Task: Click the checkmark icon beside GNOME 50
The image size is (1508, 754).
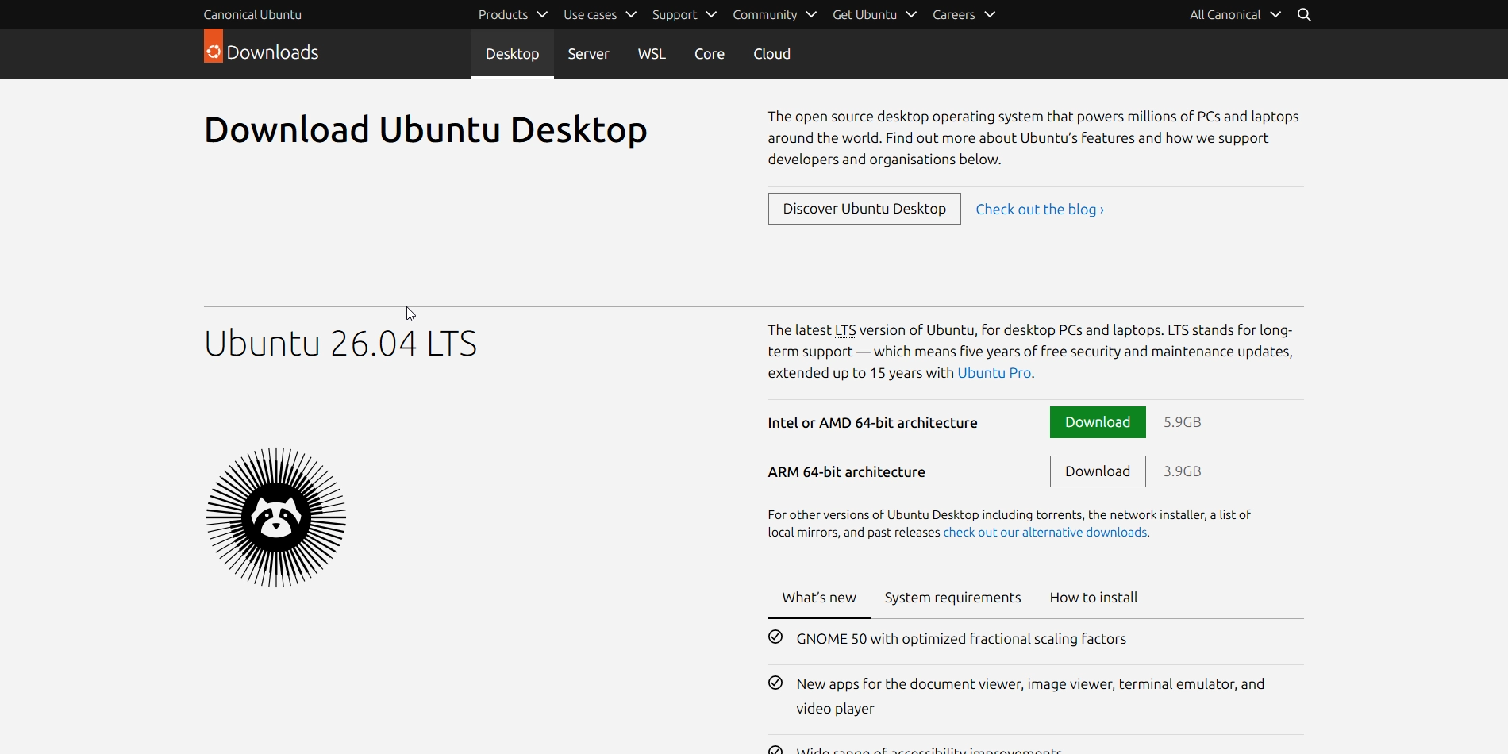Action: point(775,637)
